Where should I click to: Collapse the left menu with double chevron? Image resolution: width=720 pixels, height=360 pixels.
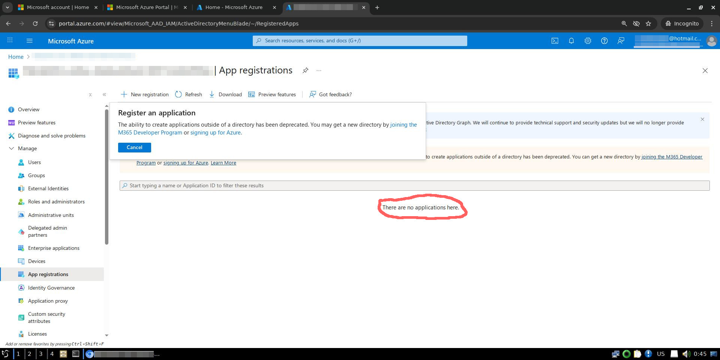click(x=104, y=95)
